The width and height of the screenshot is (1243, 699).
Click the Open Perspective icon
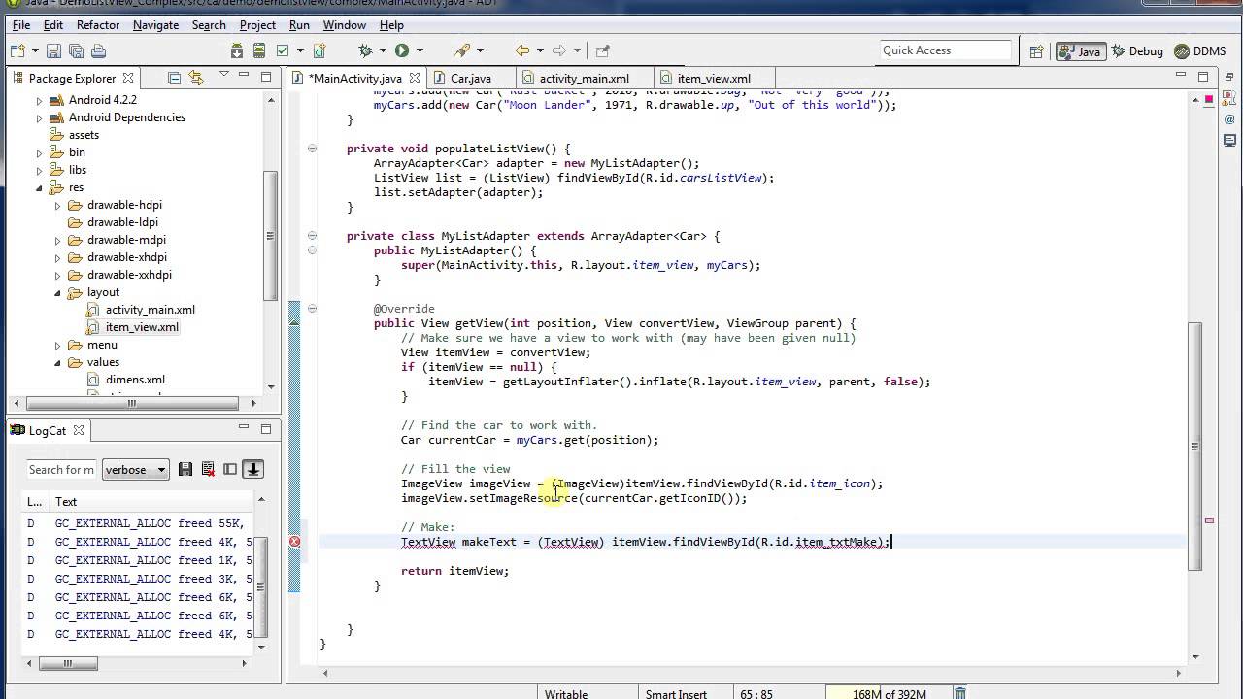click(1036, 51)
